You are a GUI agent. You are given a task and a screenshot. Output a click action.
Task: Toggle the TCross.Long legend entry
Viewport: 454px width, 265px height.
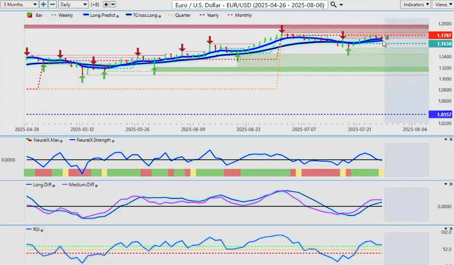(x=144, y=15)
